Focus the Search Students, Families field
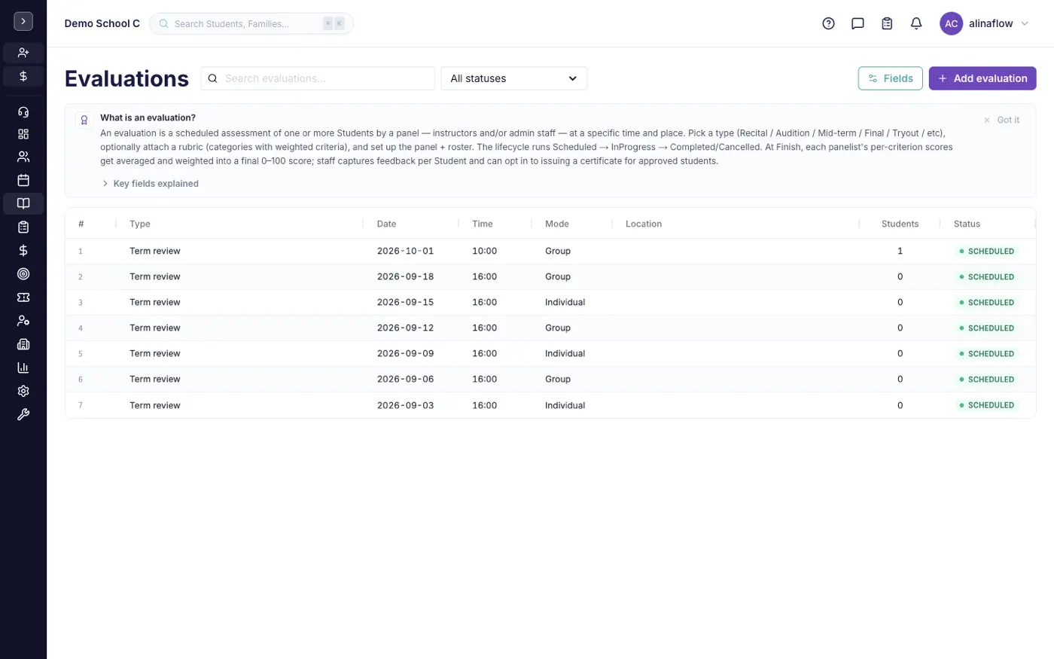1054x659 pixels. (x=251, y=23)
